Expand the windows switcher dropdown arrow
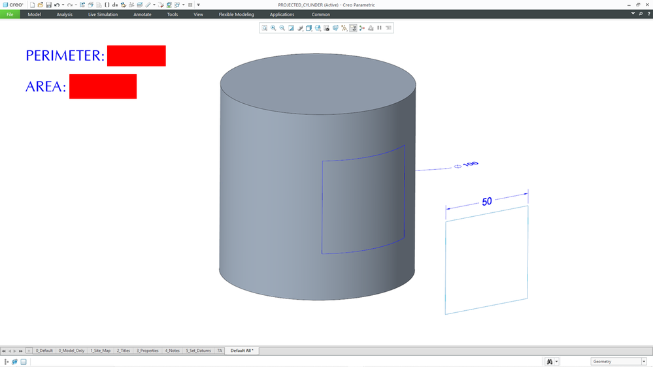Viewport: 653px width, 367px height. [183, 5]
